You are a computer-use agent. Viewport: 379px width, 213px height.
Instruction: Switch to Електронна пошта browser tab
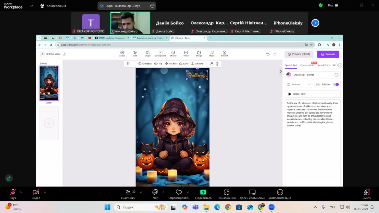tap(150, 38)
